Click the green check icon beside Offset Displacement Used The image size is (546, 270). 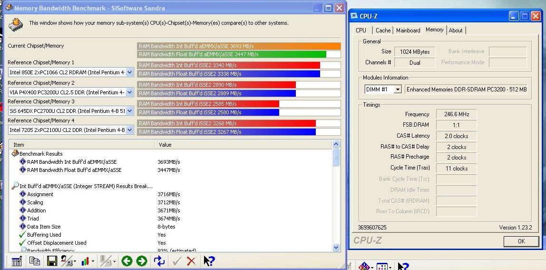tap(23, 243)
